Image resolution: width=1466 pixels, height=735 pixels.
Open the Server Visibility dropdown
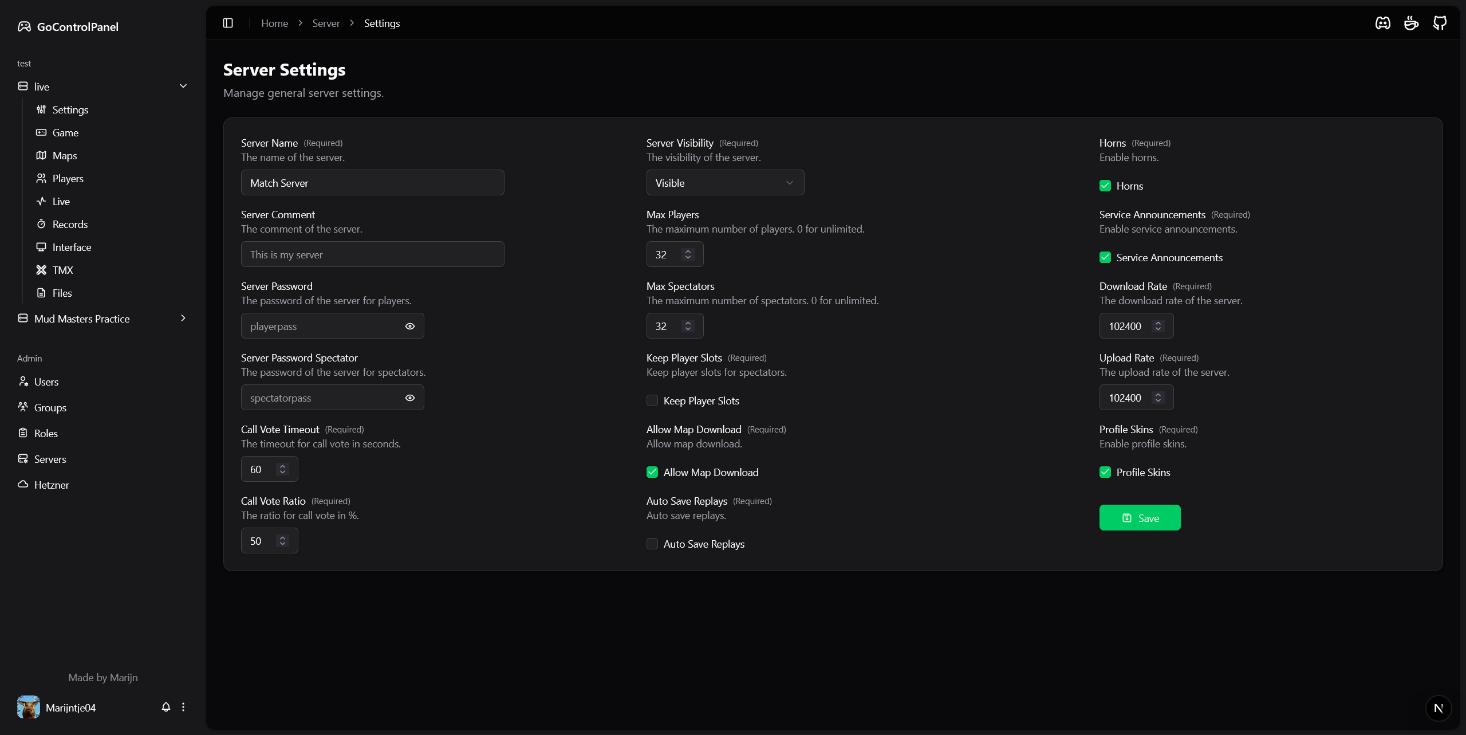[x=725, y=183]
